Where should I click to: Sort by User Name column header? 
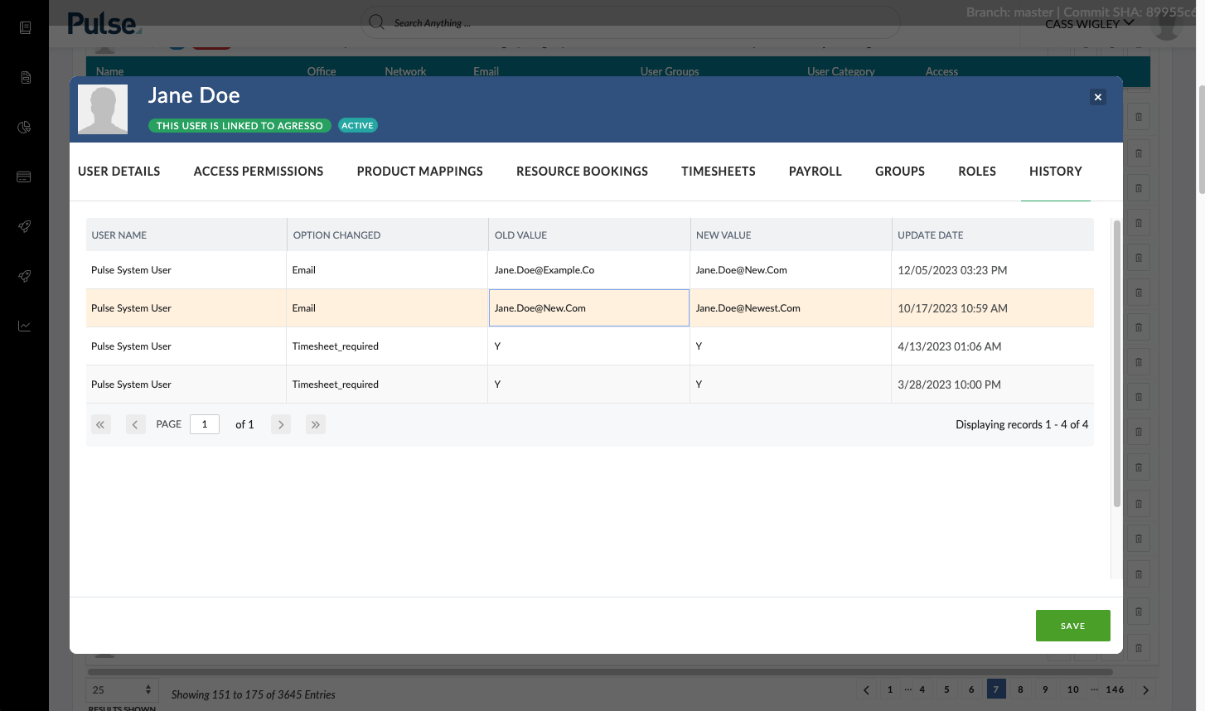point(186,235)
